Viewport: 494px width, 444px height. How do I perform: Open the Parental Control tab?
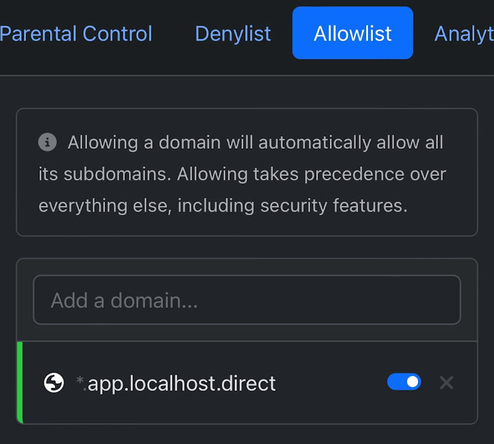77,33
